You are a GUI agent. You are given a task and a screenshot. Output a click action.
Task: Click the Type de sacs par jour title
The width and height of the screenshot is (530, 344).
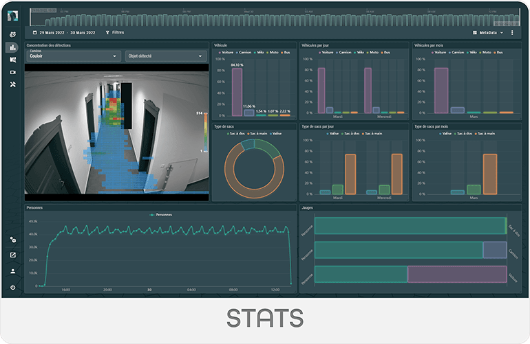[318, 126]
